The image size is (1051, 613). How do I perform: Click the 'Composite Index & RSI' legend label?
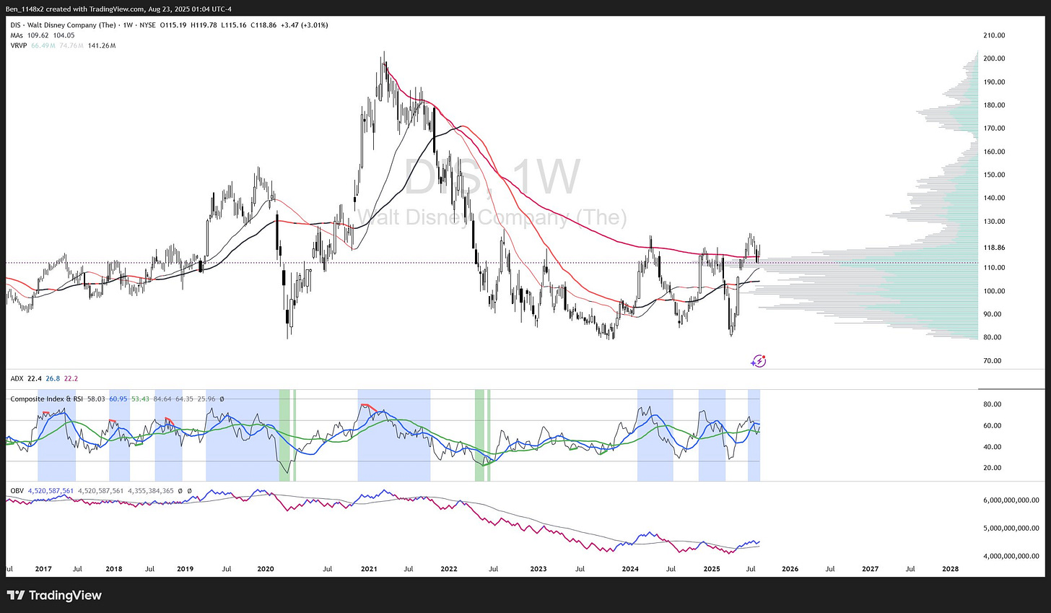48,398
